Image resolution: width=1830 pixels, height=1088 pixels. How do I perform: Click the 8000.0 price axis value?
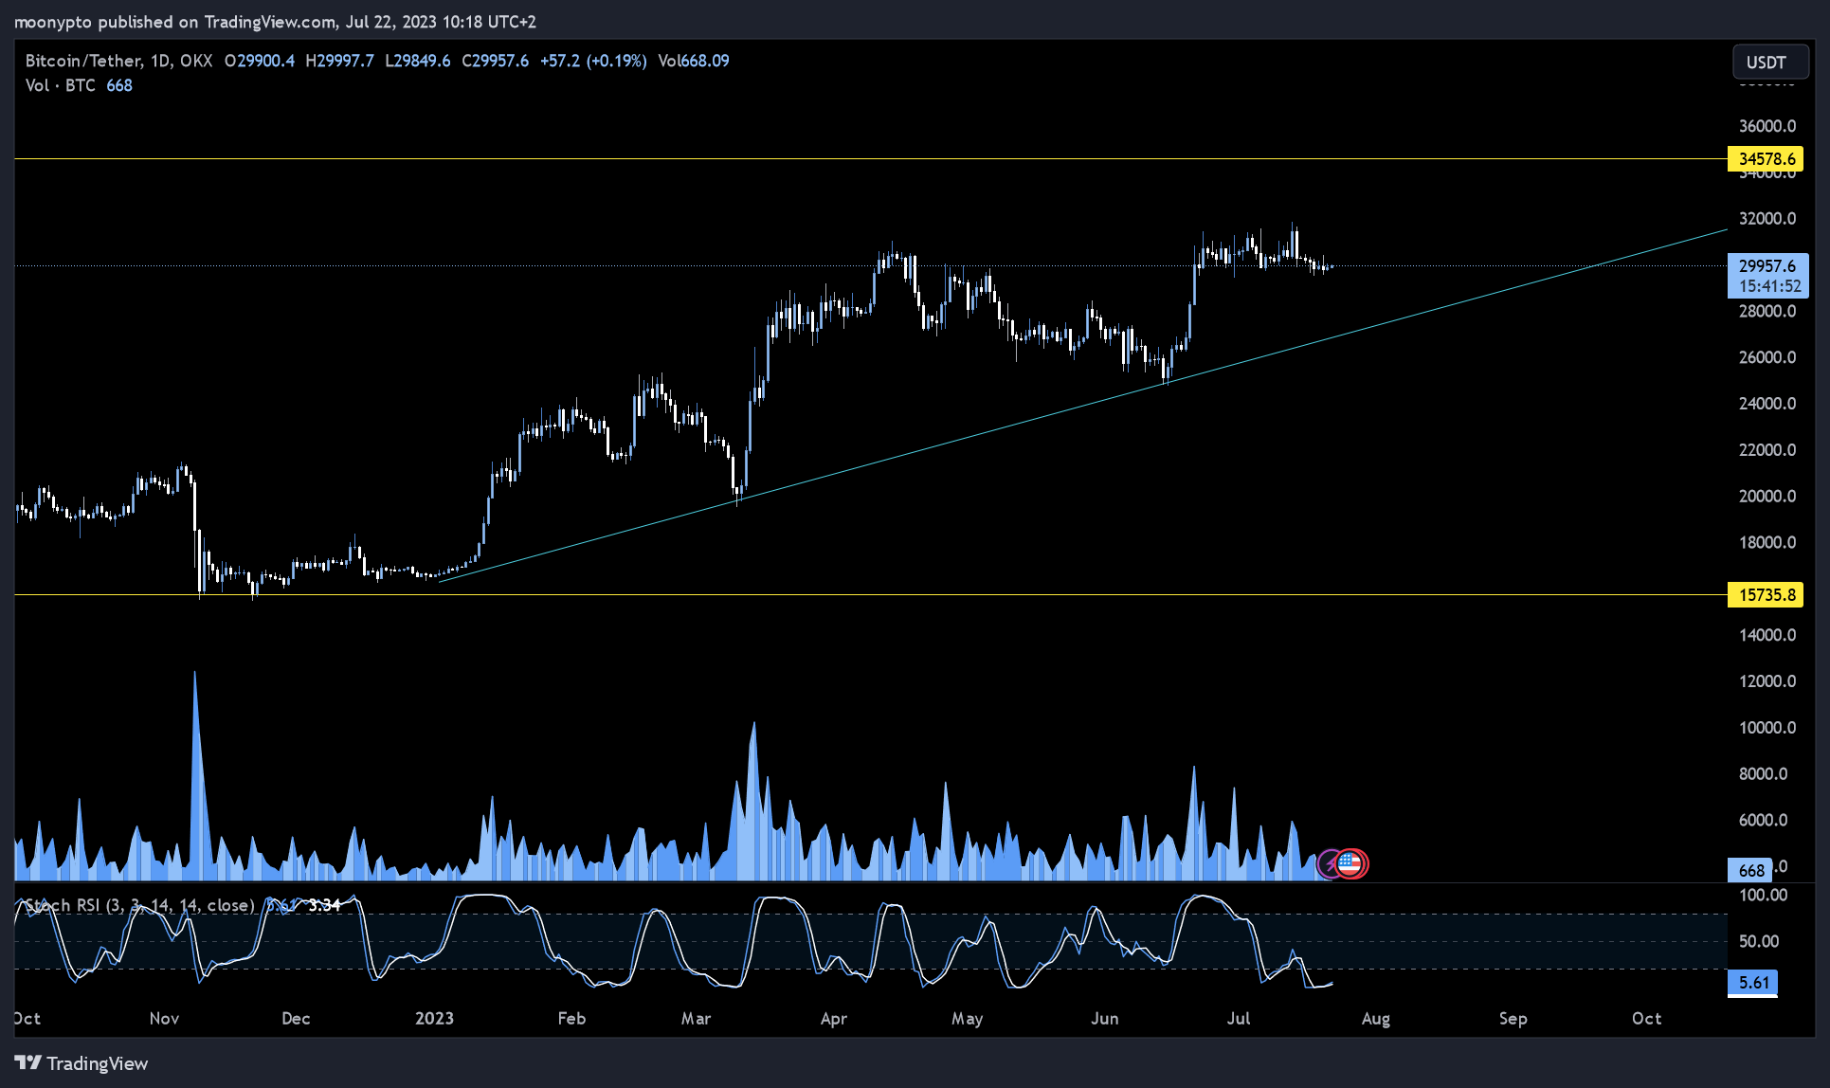click(x=1764, y=774)
